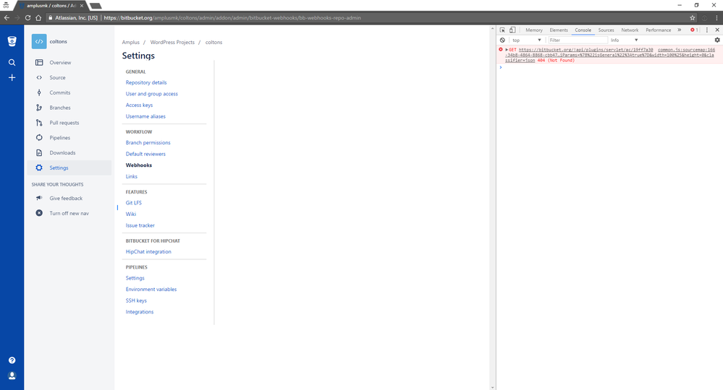
Task: Click the Pull requests icon
Action: pos(39,123)
